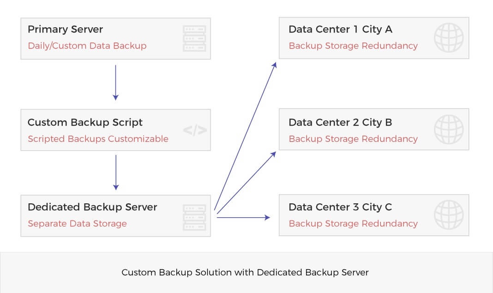Click the Data Center 1 globe icon
Viewport: 493px width, 293px height.
(449, 38)
